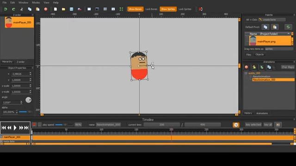Click the fourth panel layout icon

pos(113,9)
